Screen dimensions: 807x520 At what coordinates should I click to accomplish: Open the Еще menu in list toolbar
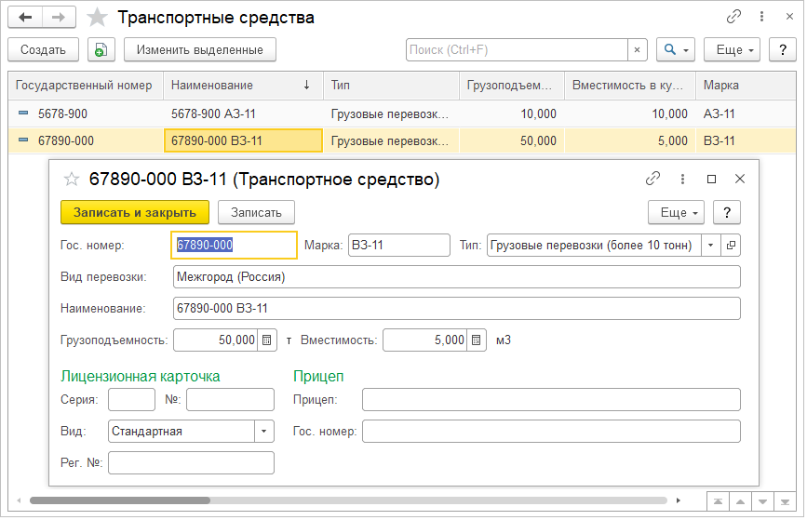[733, 49]
